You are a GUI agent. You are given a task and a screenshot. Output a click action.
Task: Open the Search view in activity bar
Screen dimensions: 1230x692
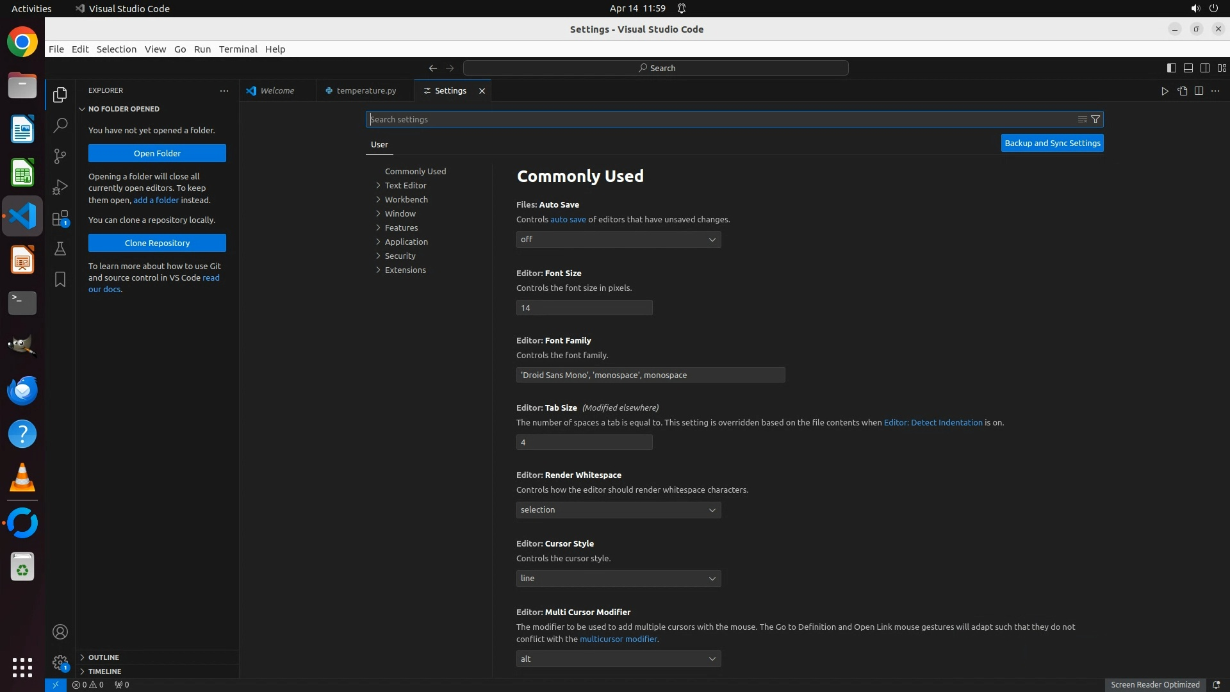[60, 125]
